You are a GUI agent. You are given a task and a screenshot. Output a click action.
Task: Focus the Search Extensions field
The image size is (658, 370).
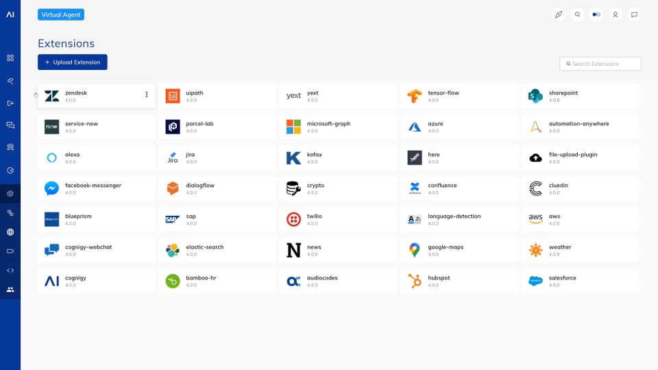600,64
